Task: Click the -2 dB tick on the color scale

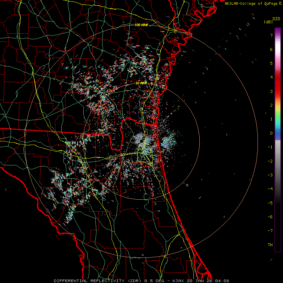Action: (x=270, y=161)
